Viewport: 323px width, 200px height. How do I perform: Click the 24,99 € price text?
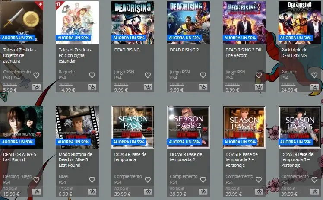(x=289, y=90)
